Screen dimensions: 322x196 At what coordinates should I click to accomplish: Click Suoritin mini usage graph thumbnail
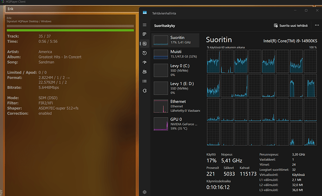pyautogui.click(x=161, y=40)
